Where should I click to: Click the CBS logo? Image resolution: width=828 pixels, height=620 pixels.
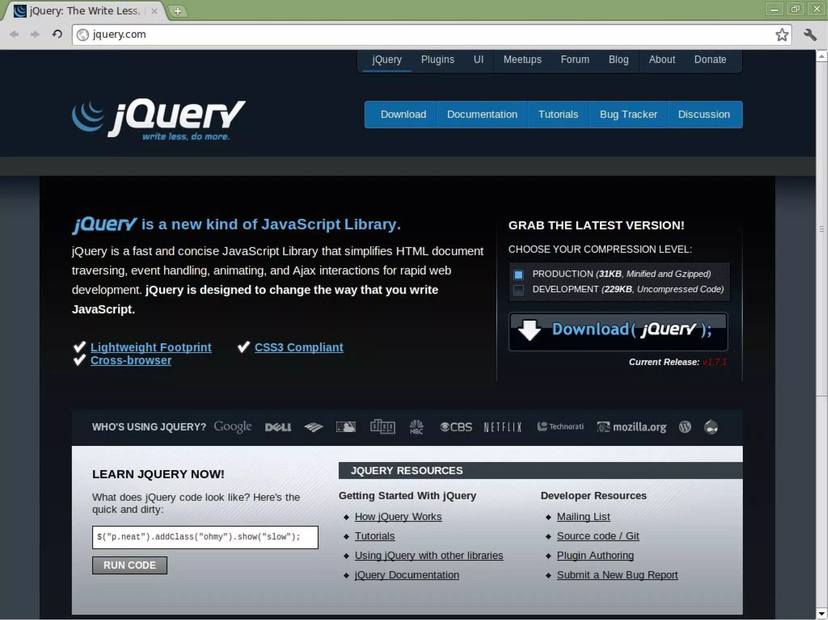click(456, 427)
